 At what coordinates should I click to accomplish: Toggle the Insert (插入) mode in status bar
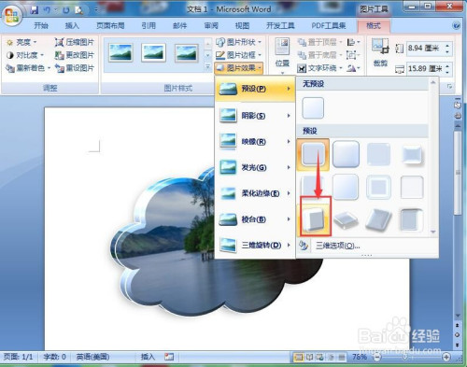[148, 357]
